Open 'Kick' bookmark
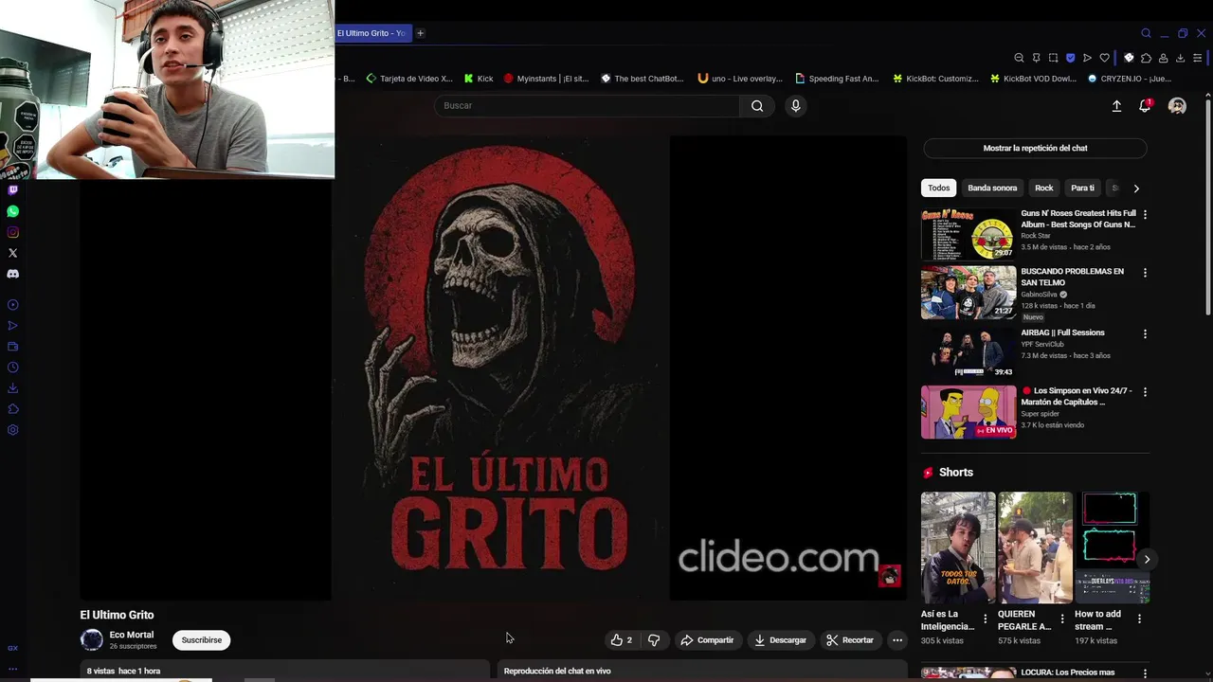Screen dimensions: 1213x682 (x=478, y=79)
